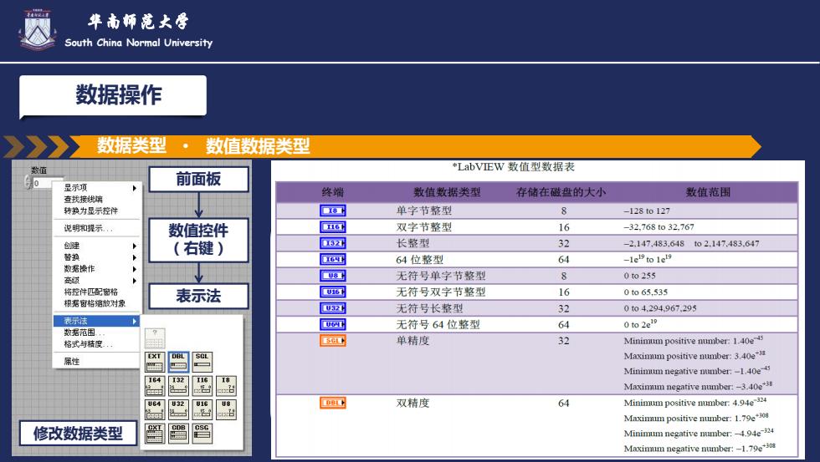Click the 表示法 flowchart box
The image size is (820, 462).
[x=199, y=296]
